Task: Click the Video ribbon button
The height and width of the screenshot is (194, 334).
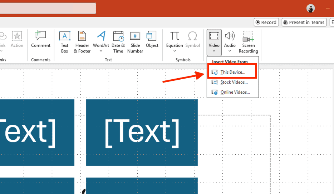Action: point(214,42)
